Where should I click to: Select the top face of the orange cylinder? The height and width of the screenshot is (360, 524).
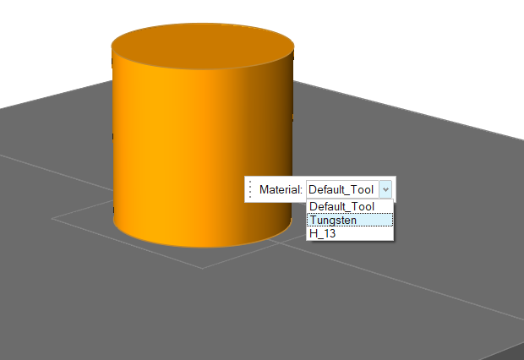pos(203,44)
